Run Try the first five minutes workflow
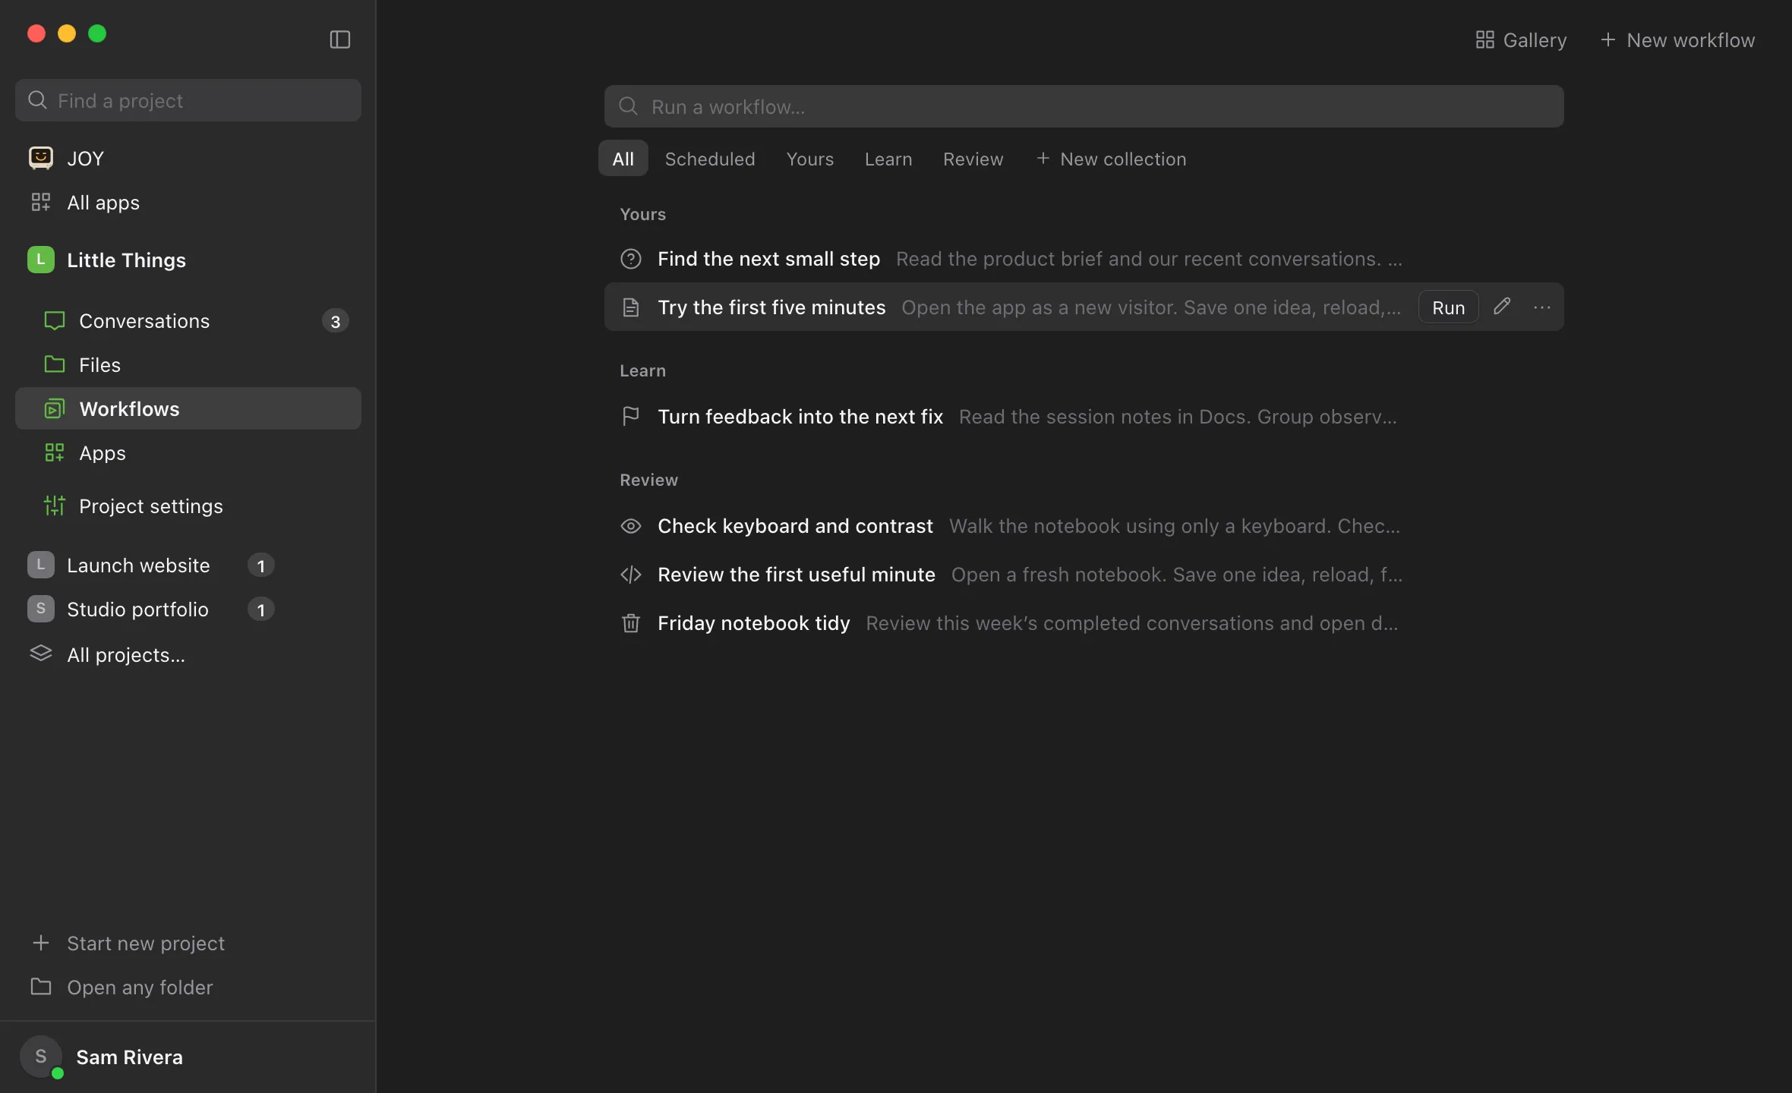 [1448, 307]
